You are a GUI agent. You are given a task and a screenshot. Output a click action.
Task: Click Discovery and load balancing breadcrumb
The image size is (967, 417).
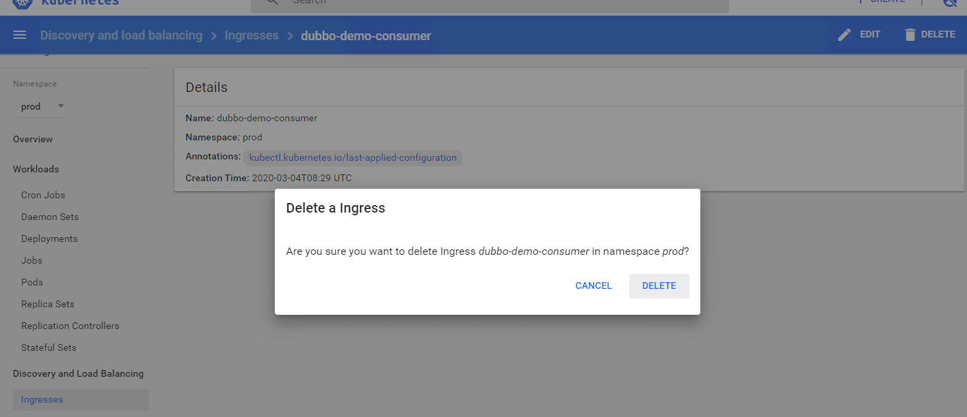[121, 35]
